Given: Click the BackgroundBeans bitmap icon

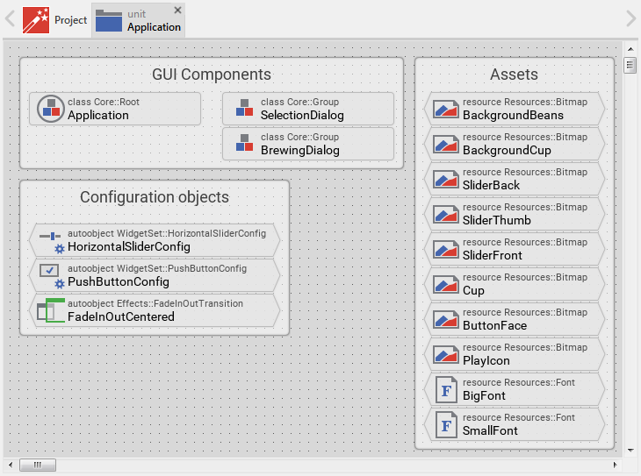Looking at the screenshot, I should pyautogui.click(x=446, y=109).
